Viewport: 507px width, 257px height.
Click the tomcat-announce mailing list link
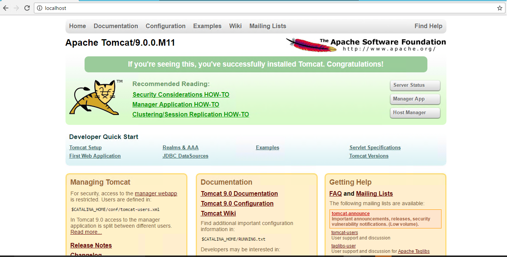click(x=350, y=214)
